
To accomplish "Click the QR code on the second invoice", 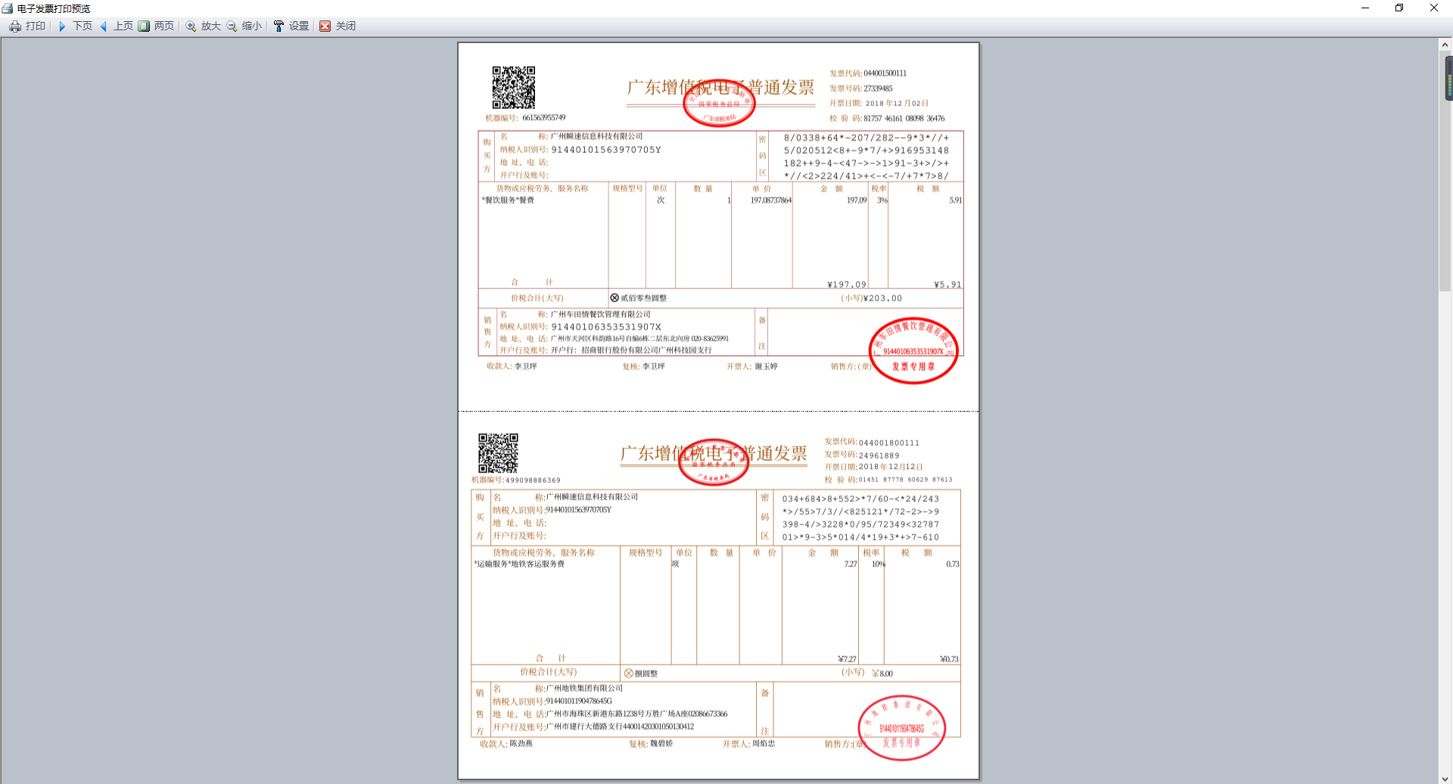I will click(499, 455).
